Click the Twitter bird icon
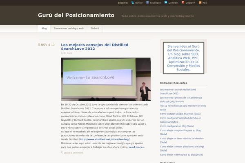Viewport: 245px width, 163px height. (133, 2)
